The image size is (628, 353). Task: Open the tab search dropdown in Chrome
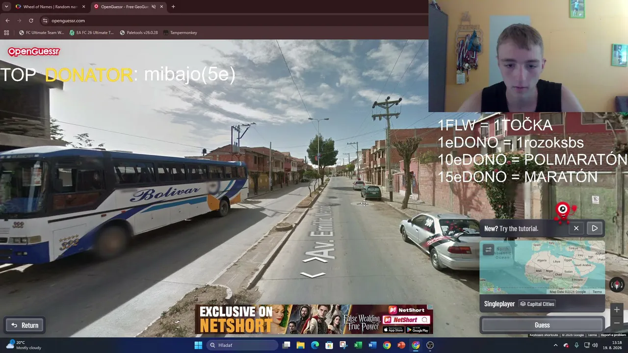coord(6,7)
